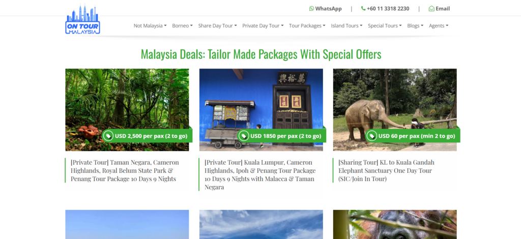Screen dimensions: 521x239
Task: Open the Special Tours menu
Action: tap(385, 25)
